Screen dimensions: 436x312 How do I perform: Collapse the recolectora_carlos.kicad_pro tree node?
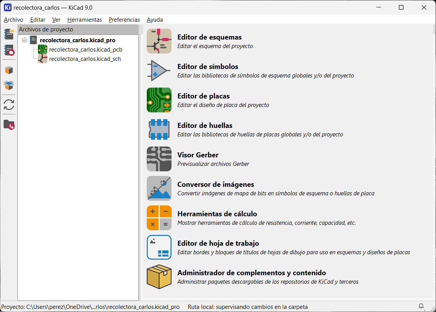coord(24,40)
